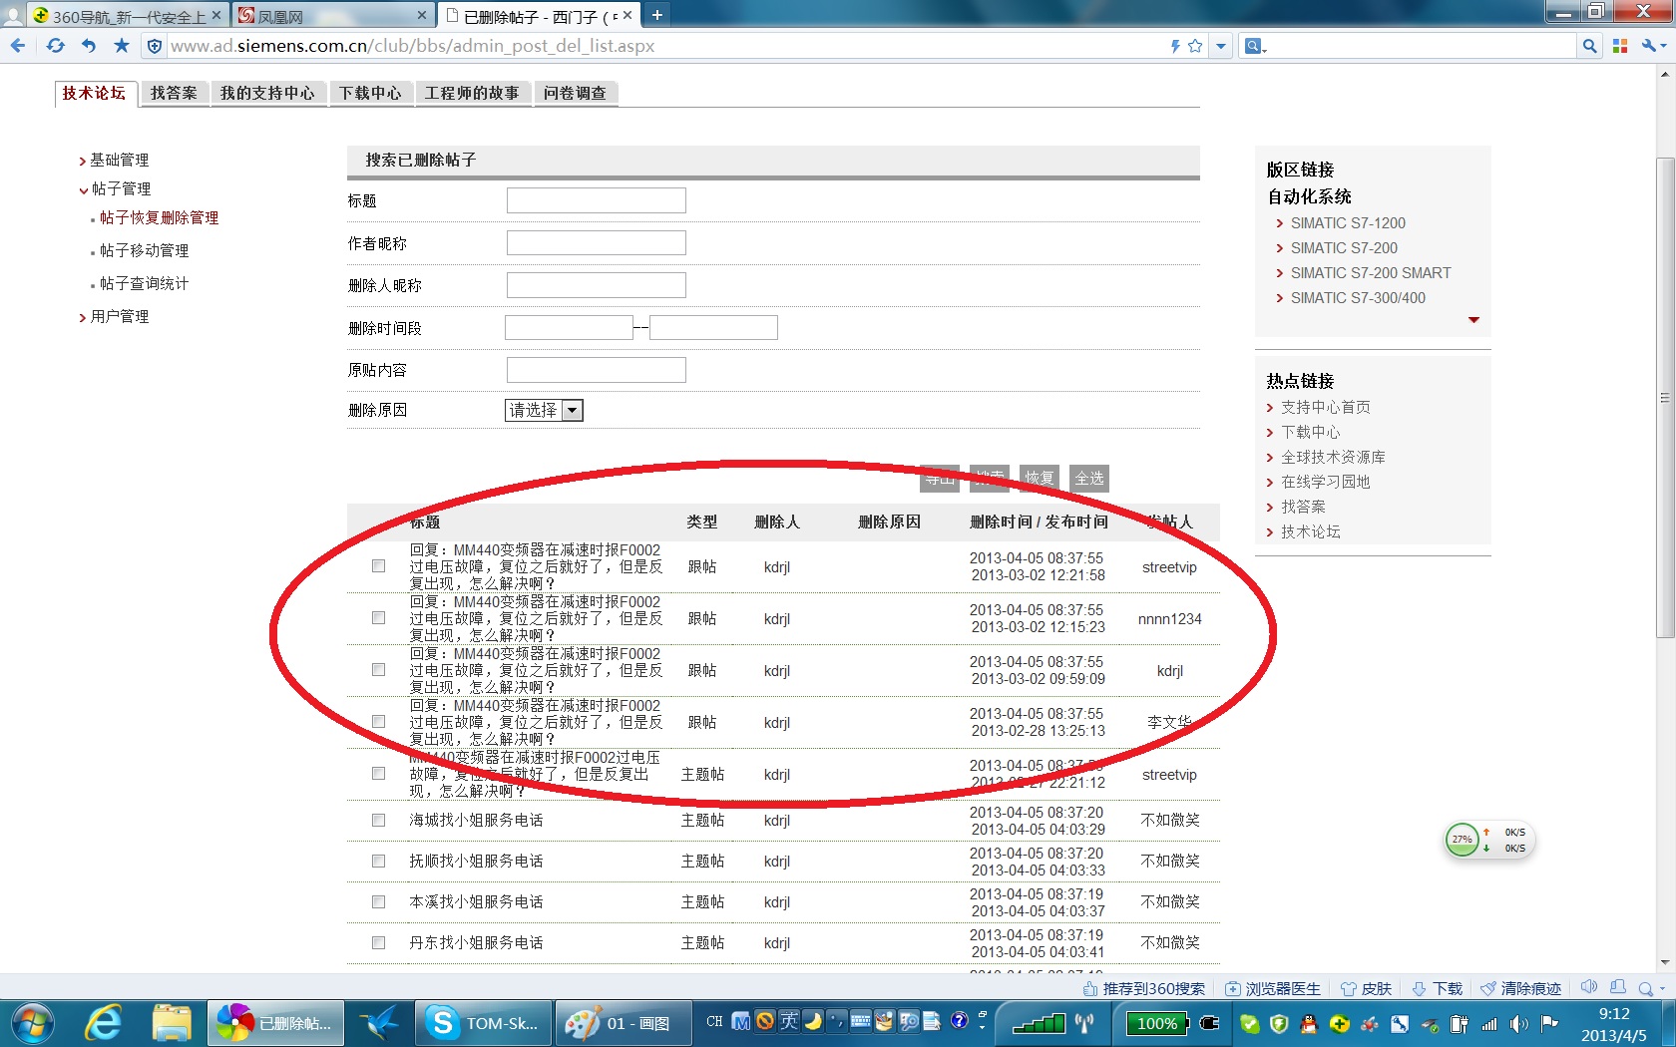Open the 下载 manager in the status bar
Image resolution: width=1676 pixels, height=1047 pixels.
pyautogui.click(x=1437, y=988)
